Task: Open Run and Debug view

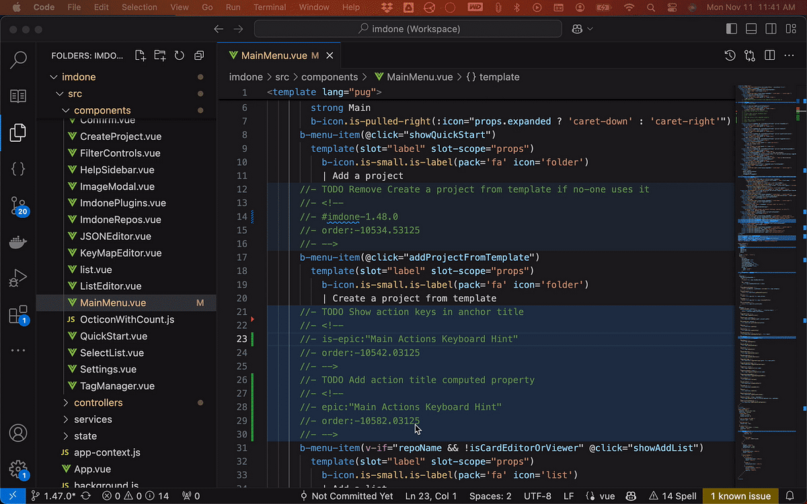Action: [x=18, y=278]
